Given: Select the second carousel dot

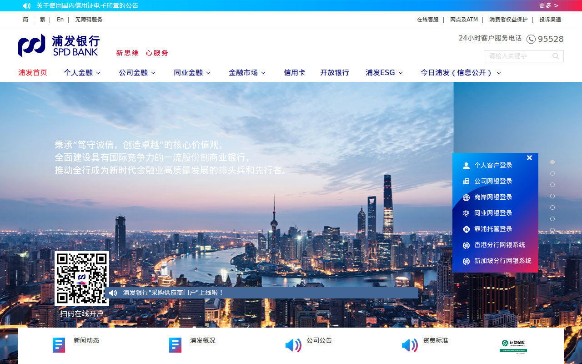Looking at the screenshot, I should click(x=552, y=173).
